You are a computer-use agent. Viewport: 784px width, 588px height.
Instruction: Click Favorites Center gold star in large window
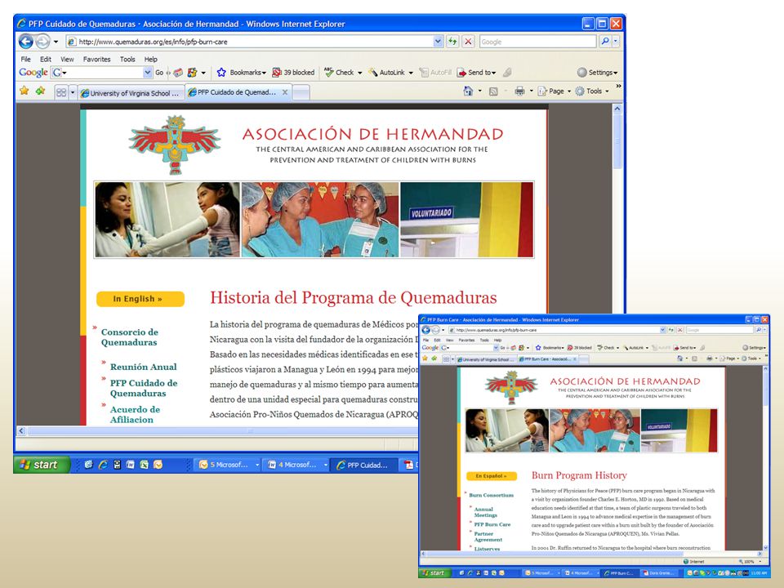[x=24, y=91]
